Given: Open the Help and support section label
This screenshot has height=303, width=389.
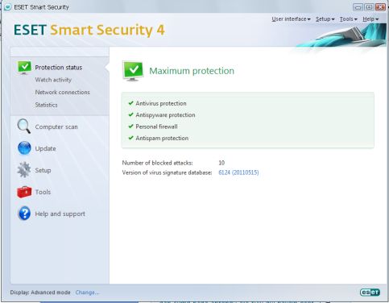Looking at the screenshot, I should point(60,214).
